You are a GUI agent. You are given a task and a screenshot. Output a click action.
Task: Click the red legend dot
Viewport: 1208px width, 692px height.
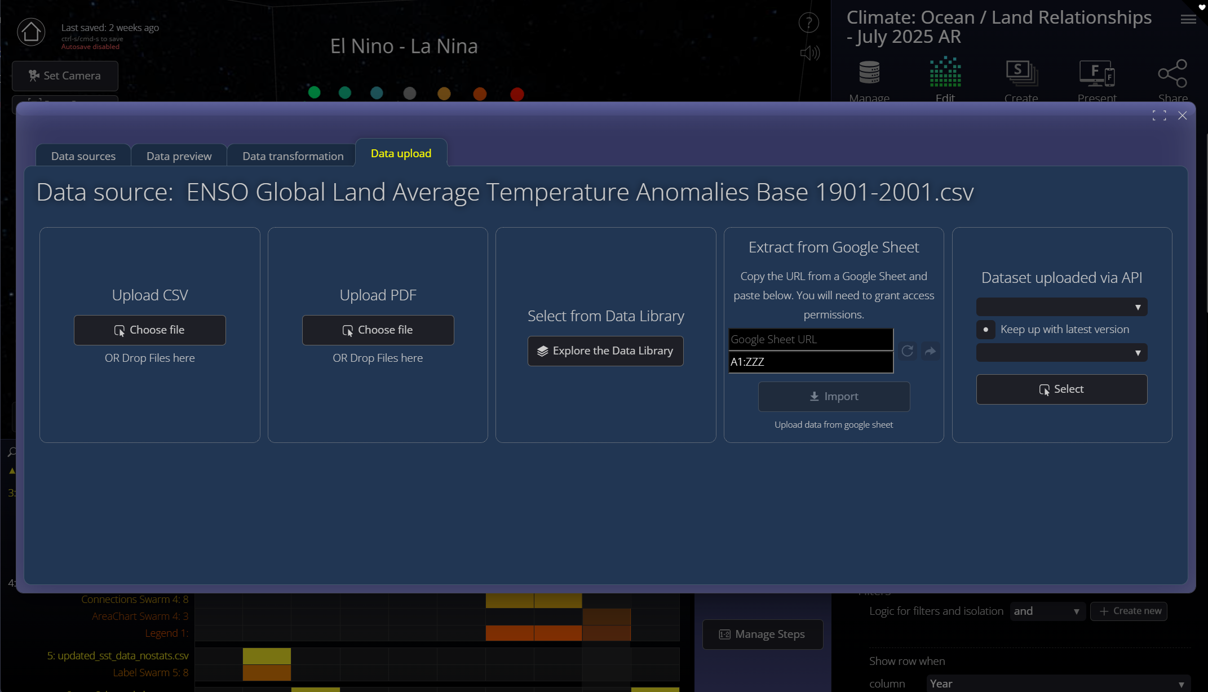(517, 94)
